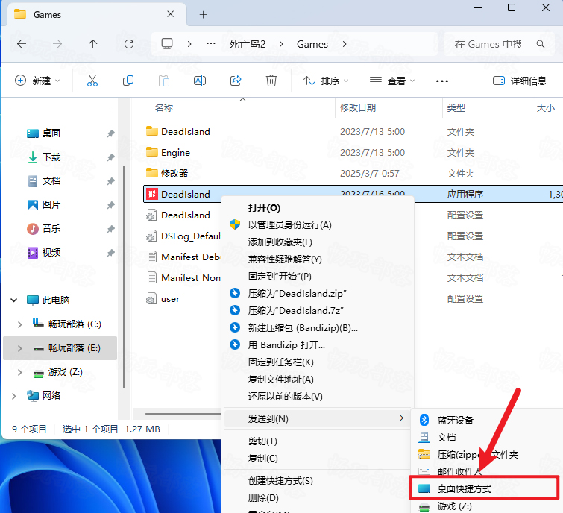This screenshot has height=513, width=563.
Task: Click the Share icon in toolbar
Action: 236,81
